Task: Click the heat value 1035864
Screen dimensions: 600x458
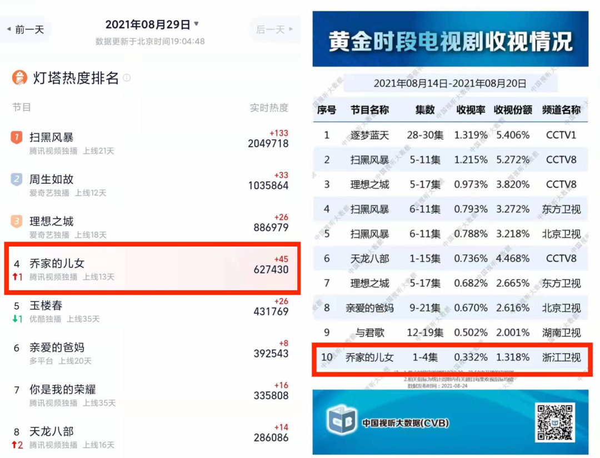Action: click(268, 186)
